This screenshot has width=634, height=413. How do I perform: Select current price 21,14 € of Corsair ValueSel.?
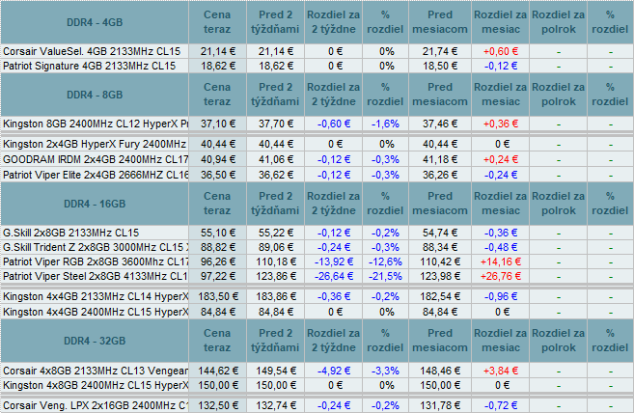(218, 51)
